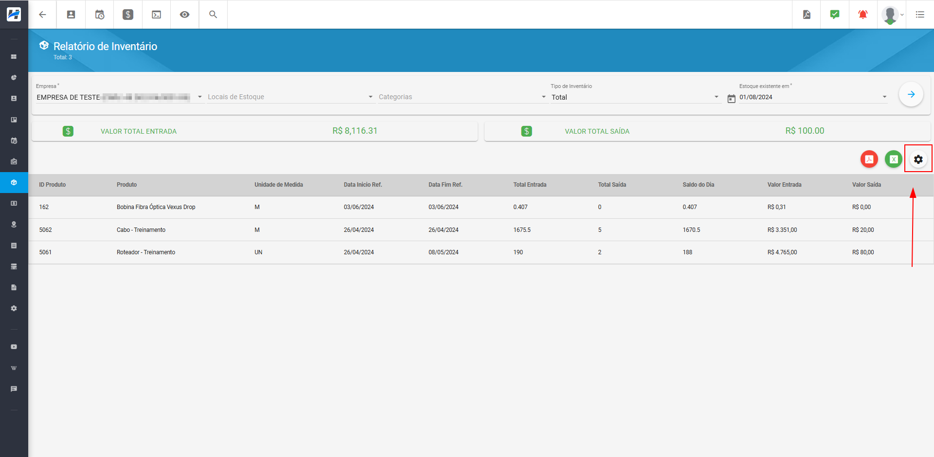The height and width of the screenshot is (457, 934).
Task: Click the 08/05/2024 date cell
Action: tap(444, 252)
